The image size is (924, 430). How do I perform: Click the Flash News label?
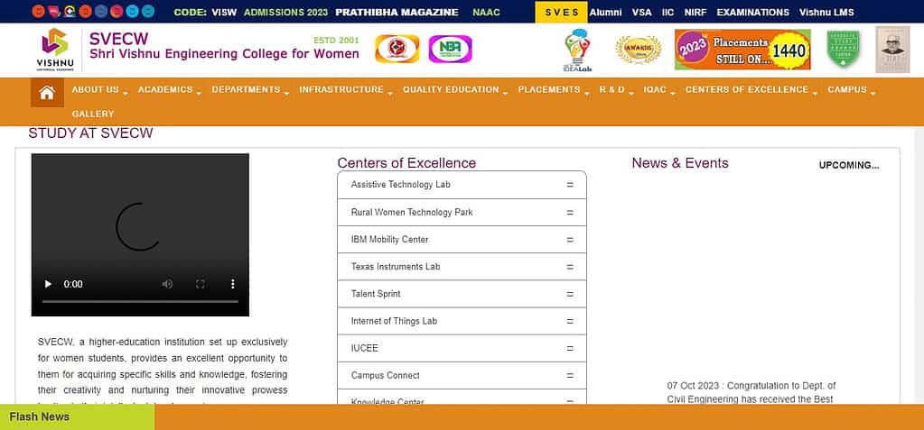[40, 417]
